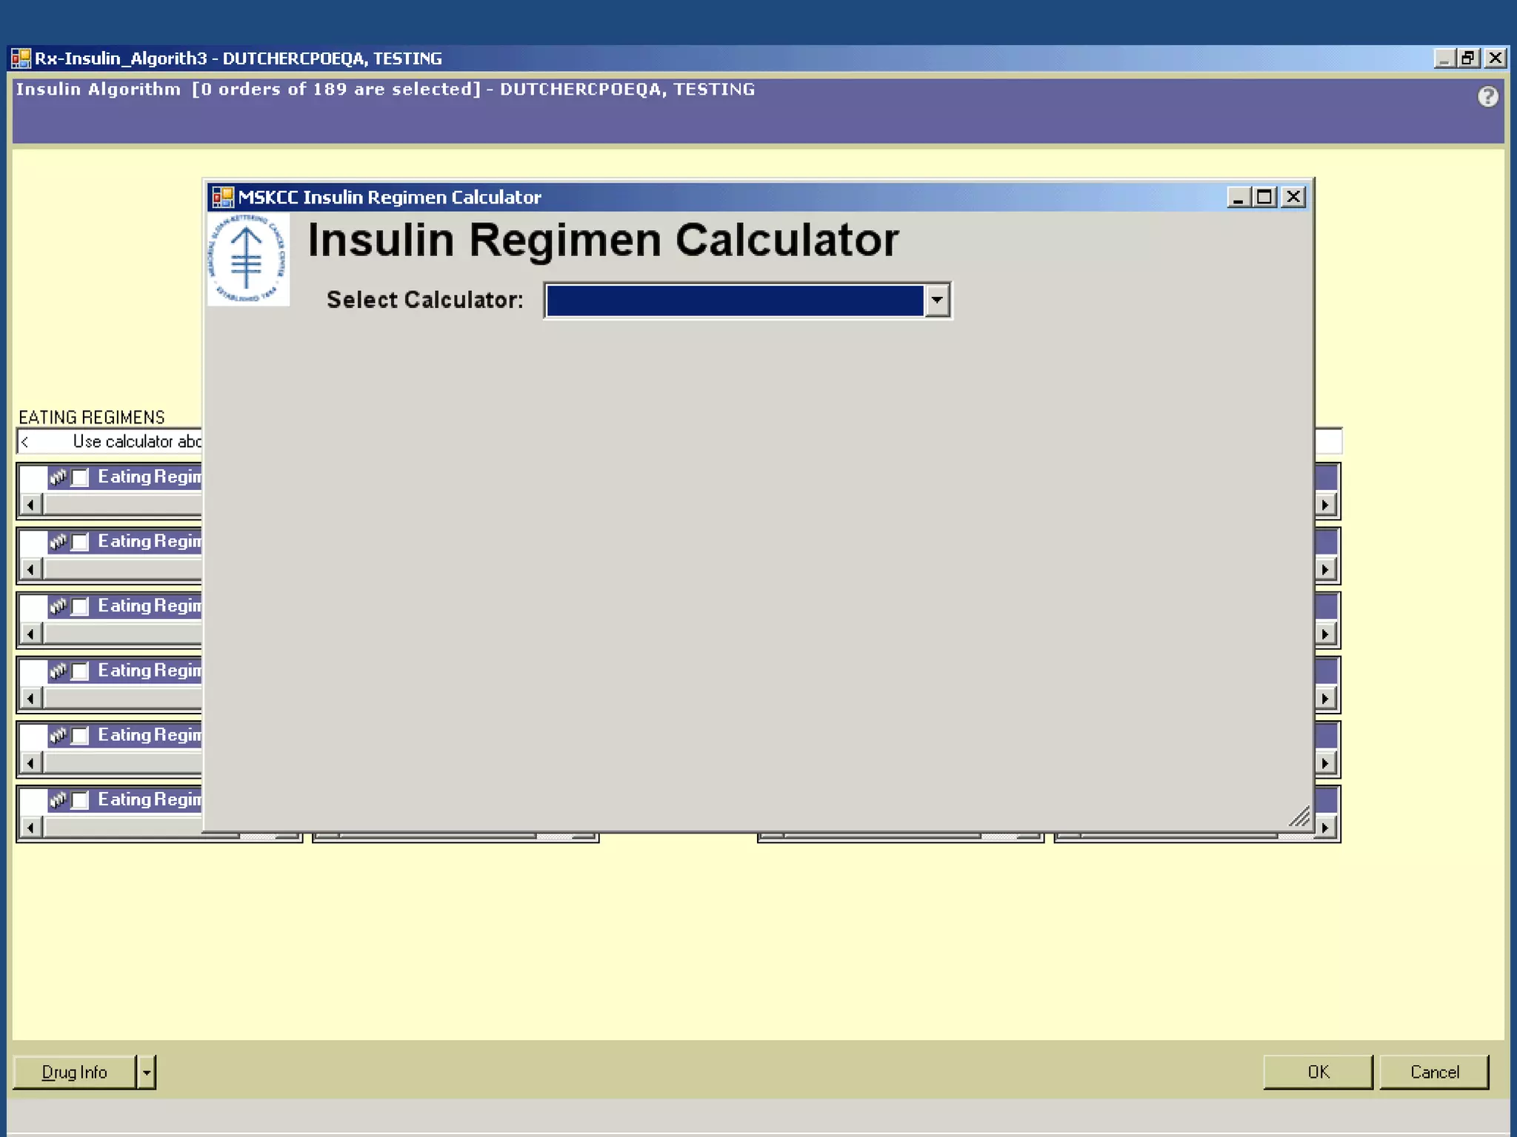This screenshot has height=1137, width=1517.
Task: Click the "Insulin Regimen Calculator" heading text
Action: point(603,240)
